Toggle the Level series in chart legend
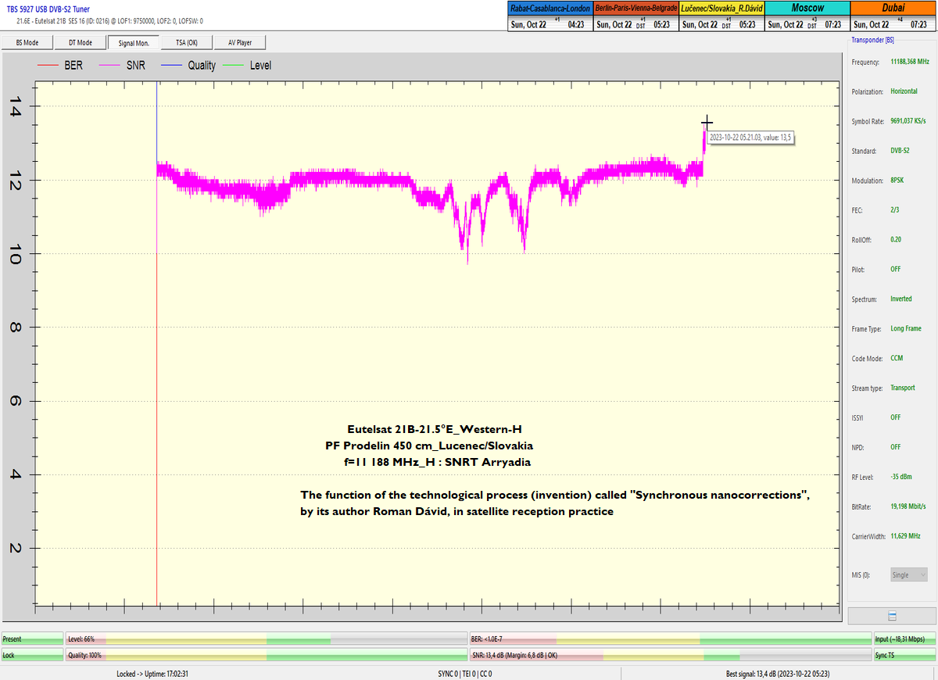The height and width of the screenshot is (680, 938). (249, 66)
